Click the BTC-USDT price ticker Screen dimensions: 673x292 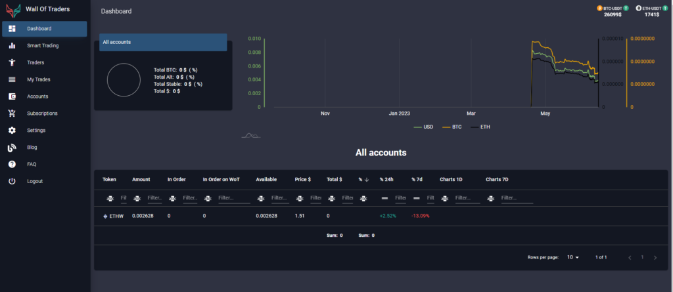[x=613, y=10]
